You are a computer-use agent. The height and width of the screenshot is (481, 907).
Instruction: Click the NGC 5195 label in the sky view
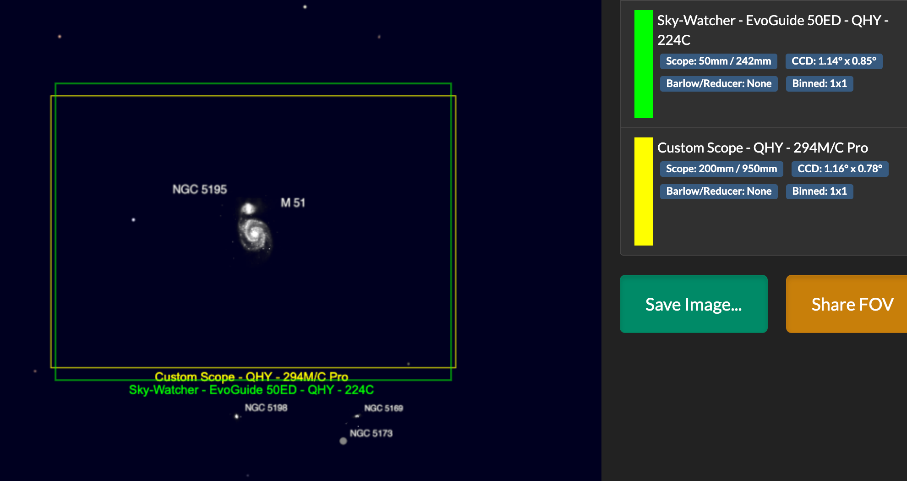[x=200, y=189]
